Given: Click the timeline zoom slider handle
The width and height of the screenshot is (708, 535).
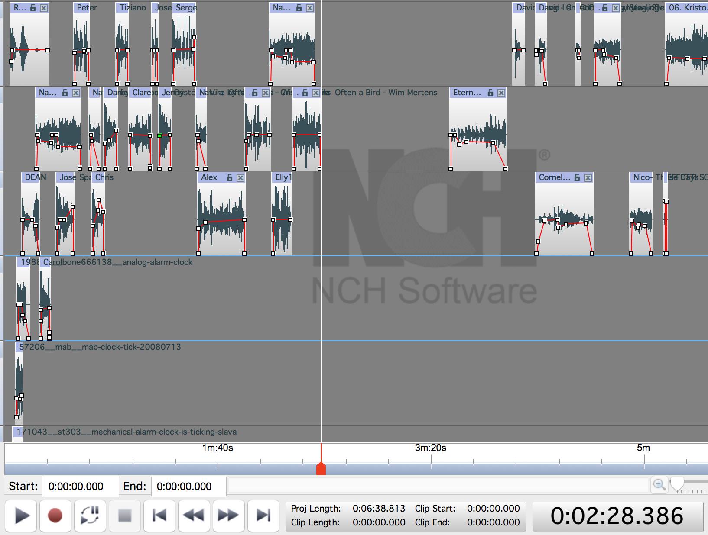Looking at the screenshot, I should tap(677, 484).
